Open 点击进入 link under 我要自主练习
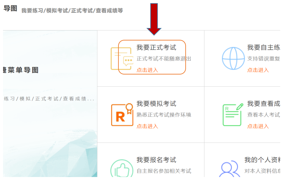This screenshot has width=285, height=179. coord(258,70)
